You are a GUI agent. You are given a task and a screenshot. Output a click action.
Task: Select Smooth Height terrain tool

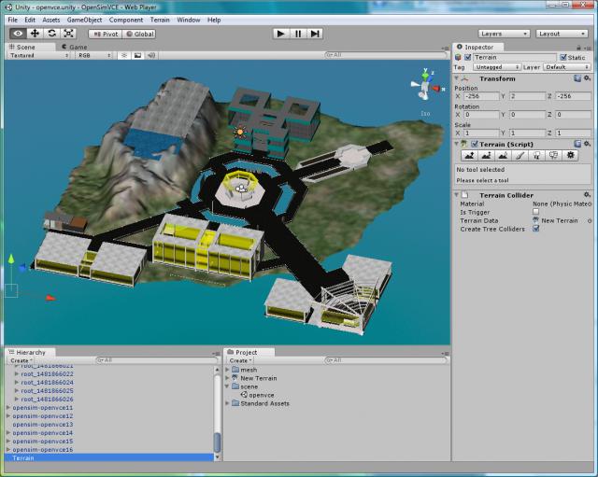(503, 156)
